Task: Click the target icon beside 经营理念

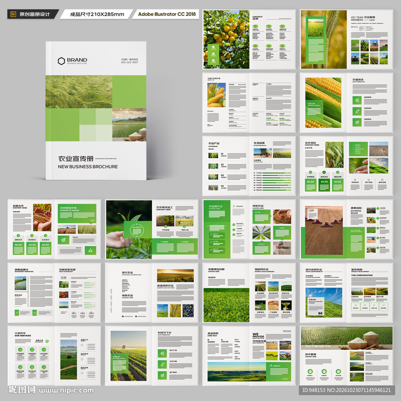Action: 357,122
